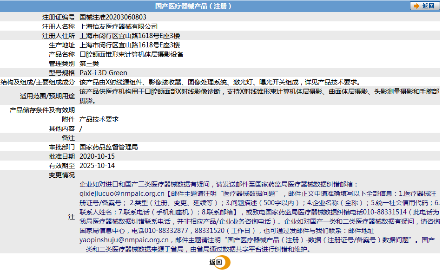Click the 适用范围/预期用途 label
Image resolution: width=442 pixels, height=271 pixels.
47,96
